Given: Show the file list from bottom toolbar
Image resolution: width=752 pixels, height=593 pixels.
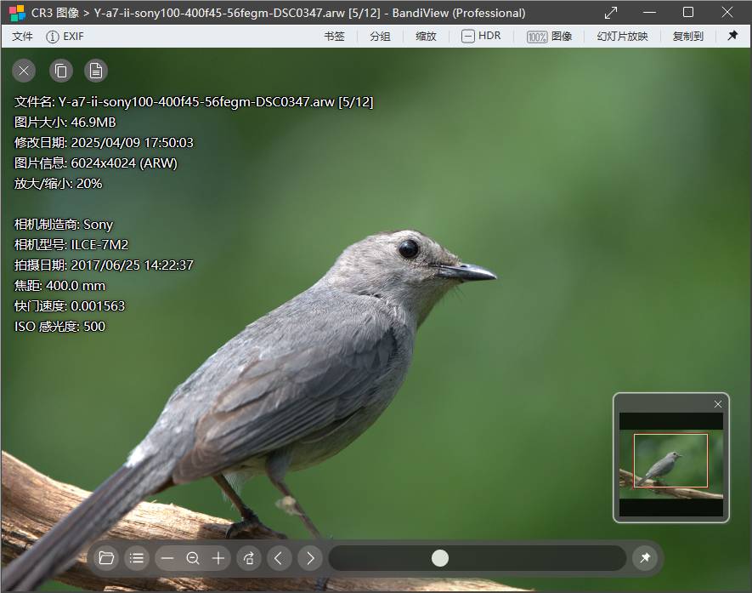Looking at the screenshot, I should 136,558.
